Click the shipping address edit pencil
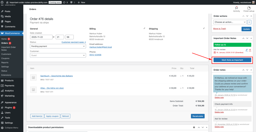The height and width of the screenshot is (132, 256). tap(204, 28)
